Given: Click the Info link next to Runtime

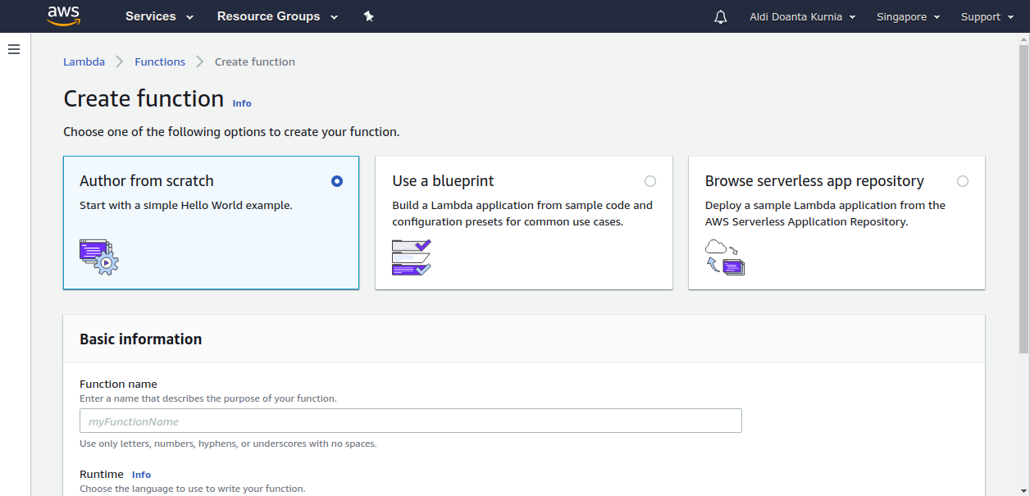Looking at the screenshot, I should pyautogui.click(x=141, y=474).
